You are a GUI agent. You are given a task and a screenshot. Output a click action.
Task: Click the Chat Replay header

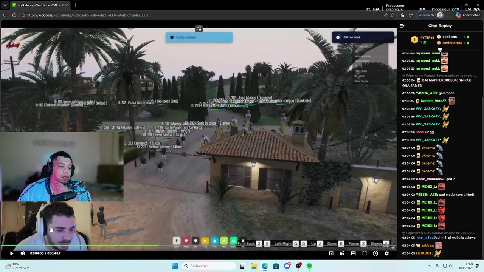(x=440, y=26)
